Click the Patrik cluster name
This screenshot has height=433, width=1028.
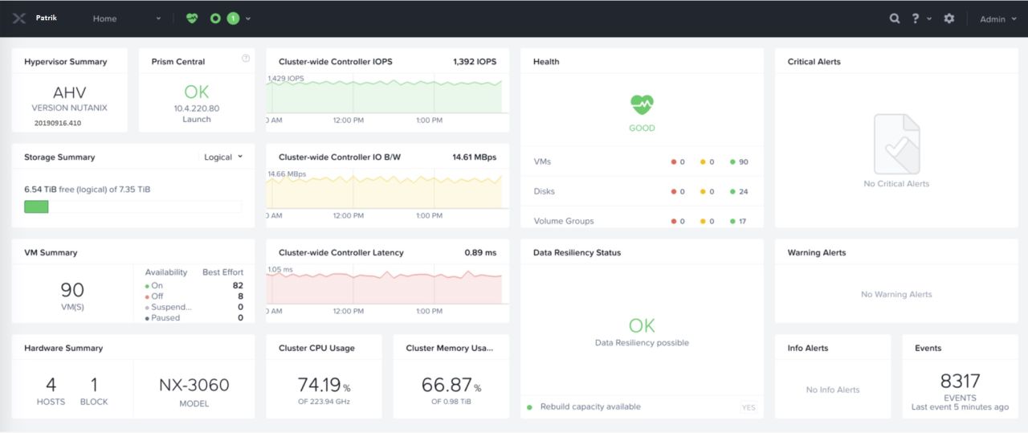47,18
